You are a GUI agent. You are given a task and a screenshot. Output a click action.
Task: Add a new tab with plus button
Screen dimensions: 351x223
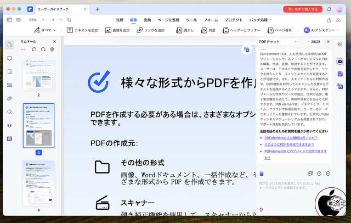coord(97,9)
